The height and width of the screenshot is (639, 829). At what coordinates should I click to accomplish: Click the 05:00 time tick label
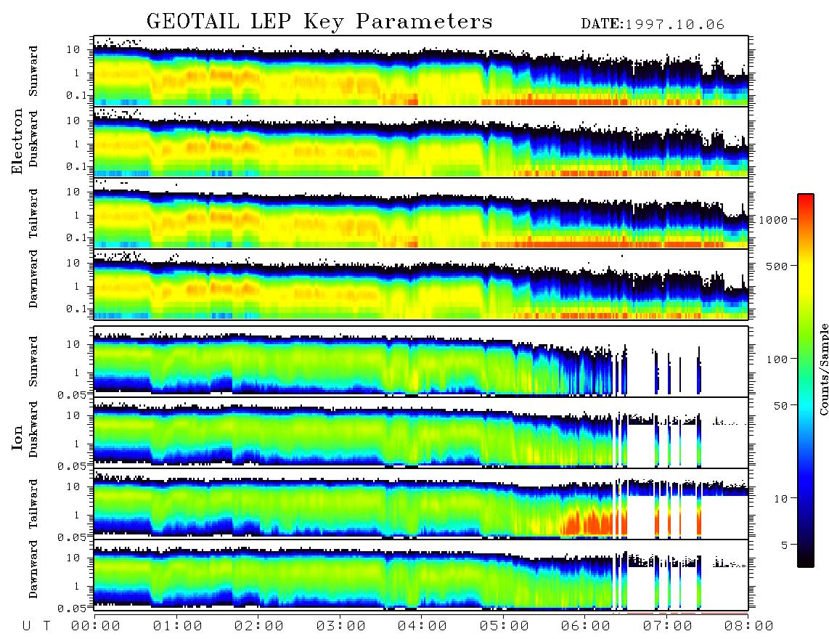[x=505, y=626]
